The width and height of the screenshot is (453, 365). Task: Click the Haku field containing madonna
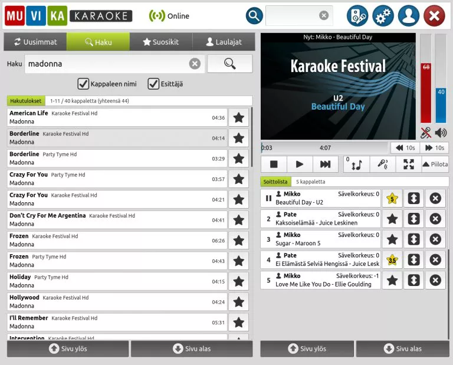pyautogui.click(x=106, y=64)
